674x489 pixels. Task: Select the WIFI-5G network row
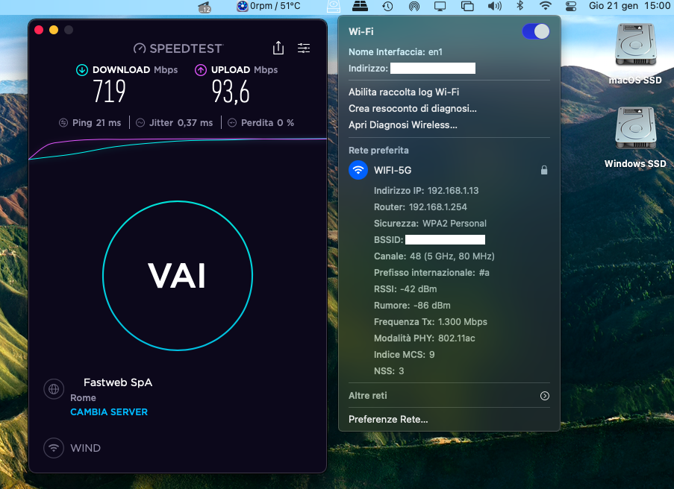tap(449, 170)
